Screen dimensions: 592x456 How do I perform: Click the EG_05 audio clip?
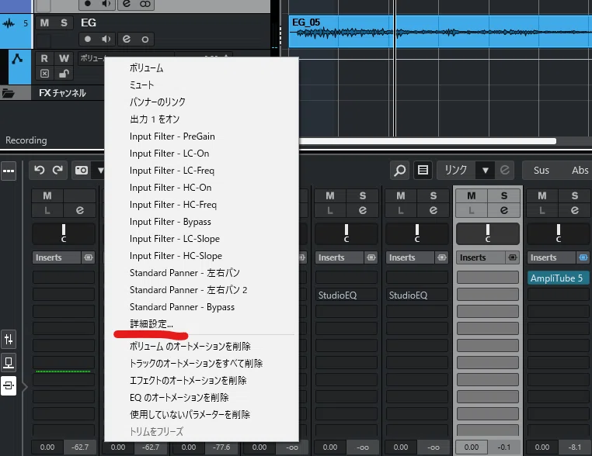click(x=441, y=32)
